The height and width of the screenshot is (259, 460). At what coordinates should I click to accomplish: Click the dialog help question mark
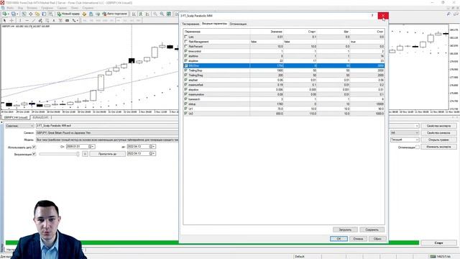[372, 16]
